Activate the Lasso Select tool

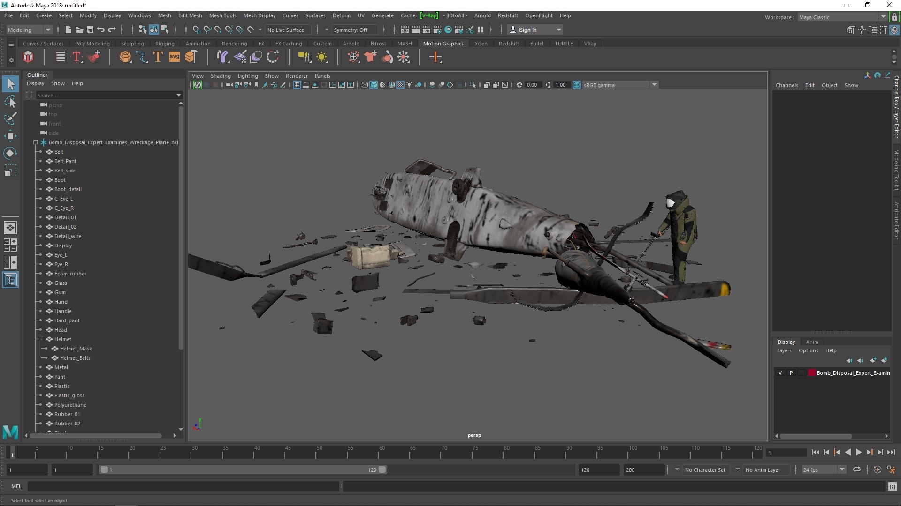(x=10, y=101)
